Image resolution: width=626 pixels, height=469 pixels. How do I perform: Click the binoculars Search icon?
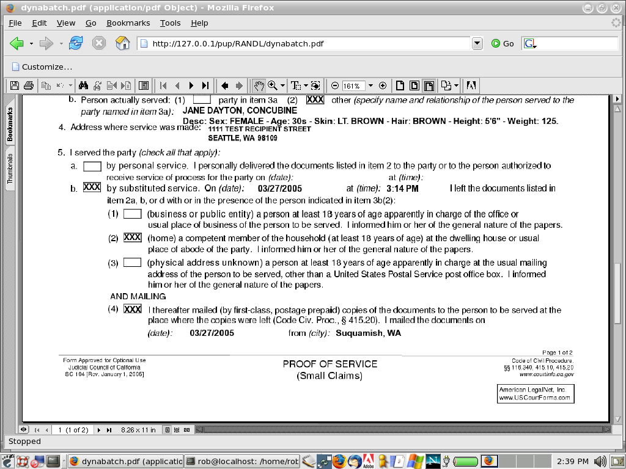(84, 85)
